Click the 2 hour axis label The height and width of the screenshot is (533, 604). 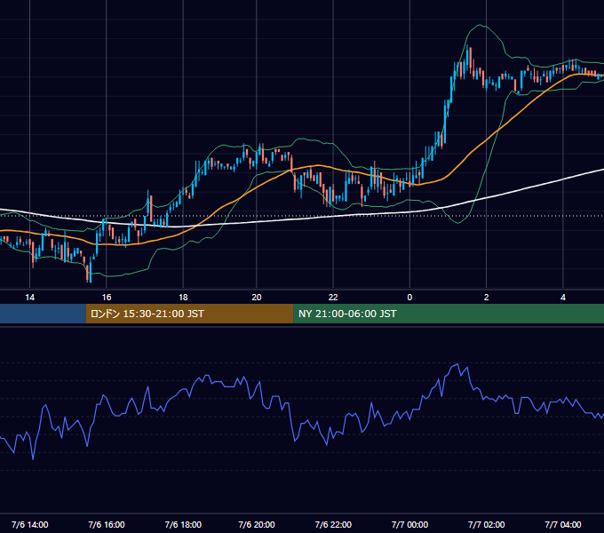coord(486,298)
